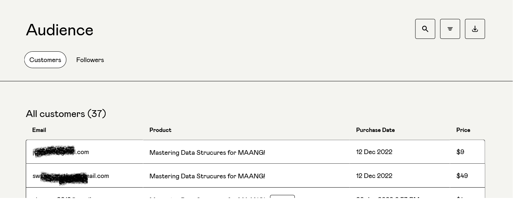
Task: Select the first customer's email cell
Action: click(61, 152)
